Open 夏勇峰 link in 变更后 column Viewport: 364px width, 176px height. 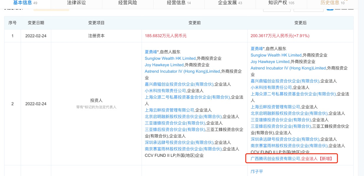click(257, 49)
